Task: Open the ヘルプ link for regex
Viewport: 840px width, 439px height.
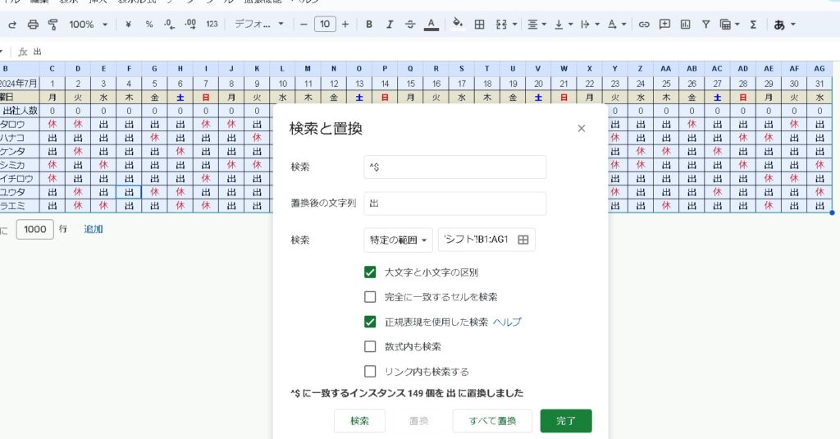Action: (507, 322)
